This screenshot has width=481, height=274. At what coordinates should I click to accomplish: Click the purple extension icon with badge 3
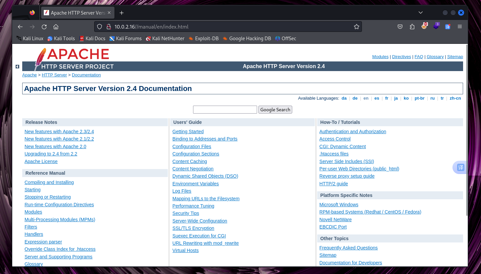point(436,26)
